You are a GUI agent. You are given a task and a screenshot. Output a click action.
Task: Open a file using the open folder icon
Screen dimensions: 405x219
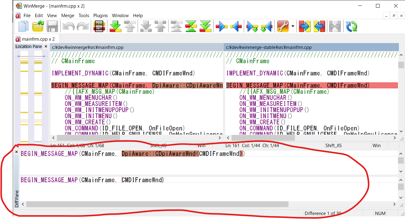[x=38, y=26]
